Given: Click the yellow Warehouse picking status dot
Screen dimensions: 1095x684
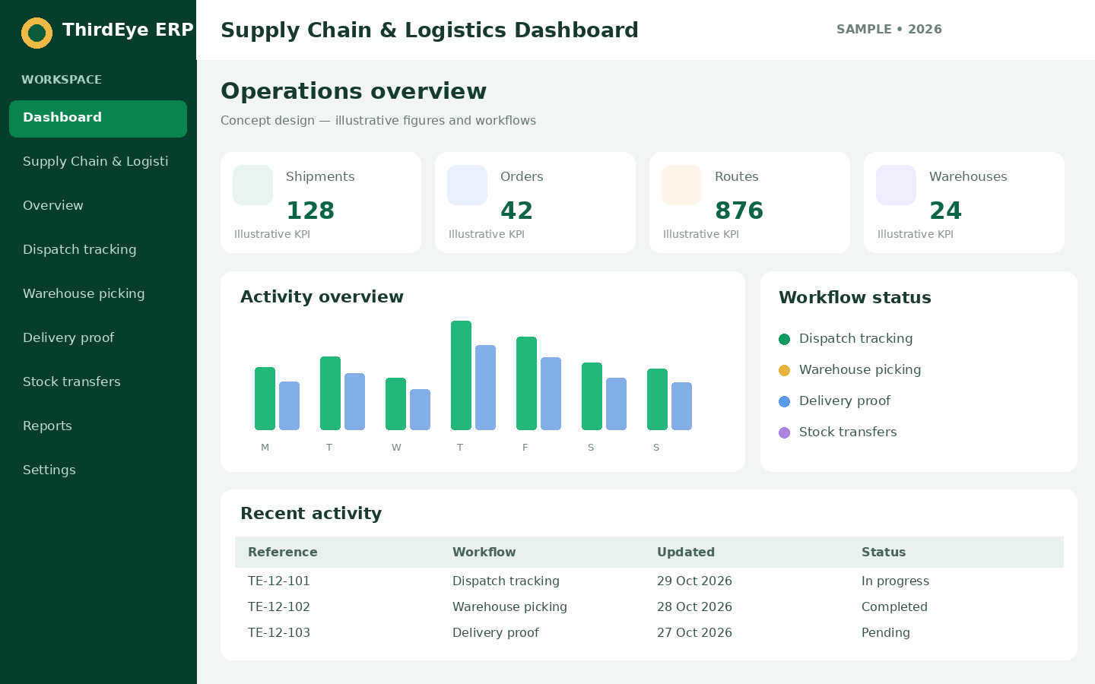Looking at the screenshot, I should [x=784, y=370].
